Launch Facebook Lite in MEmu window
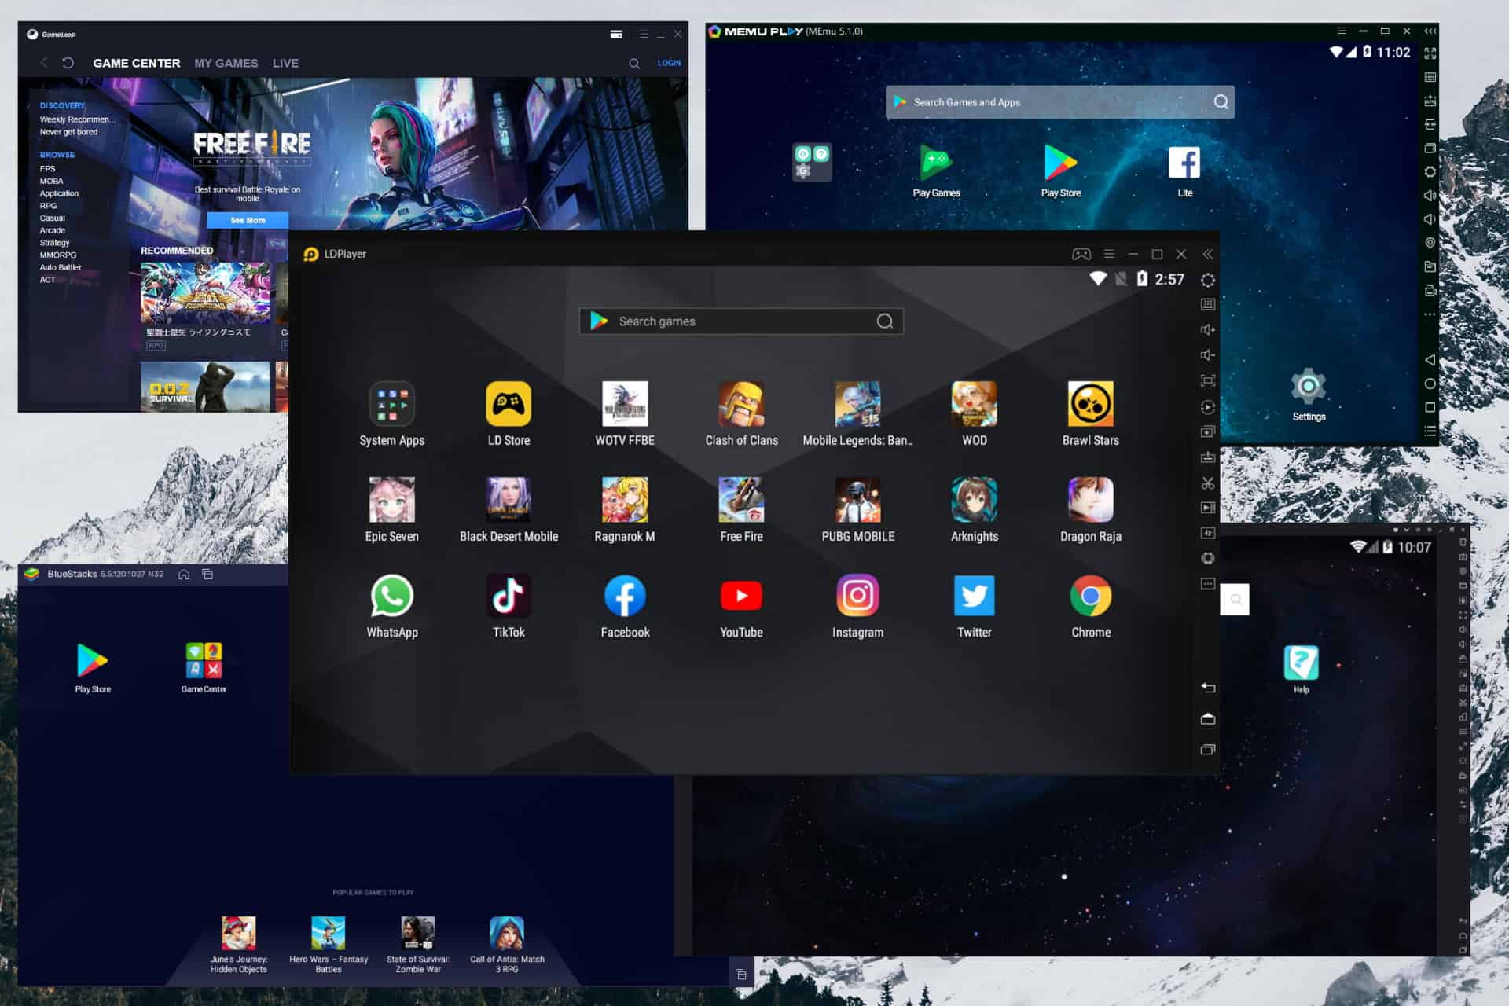This screenshot has width=1509, height=1006. coord(1184,163)
